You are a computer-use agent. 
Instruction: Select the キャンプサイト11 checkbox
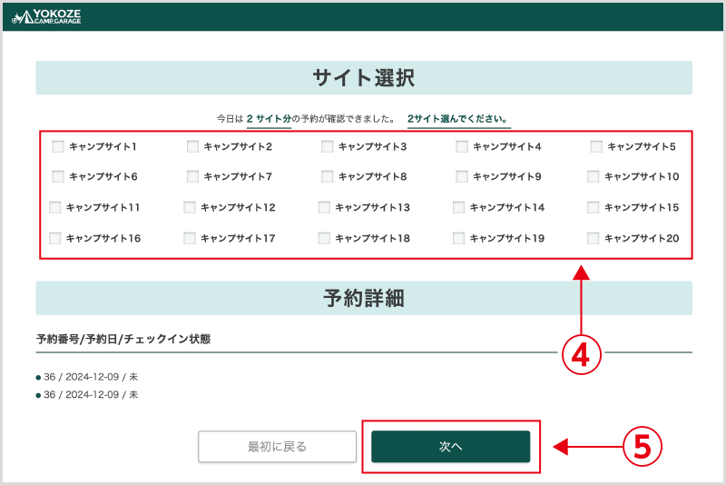click(55, 208)
